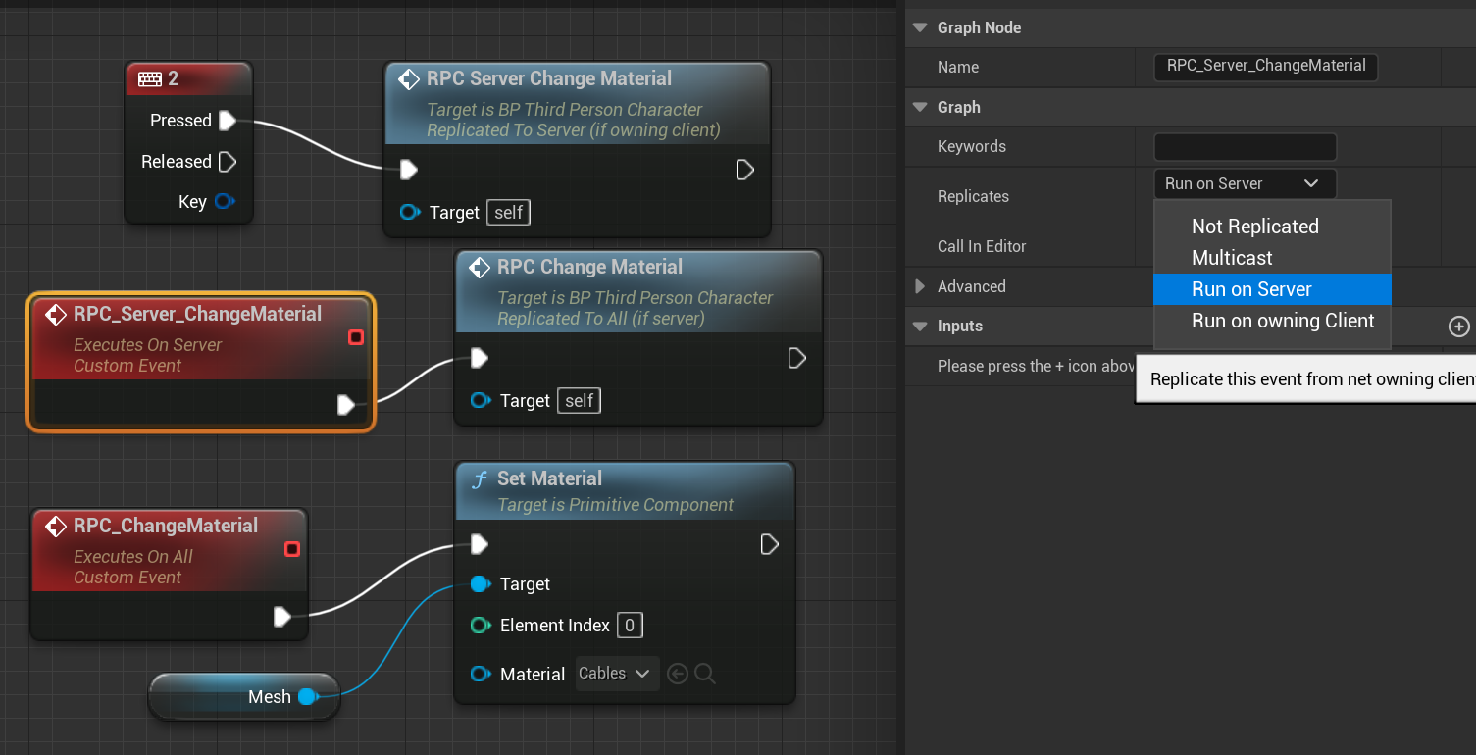Click the Call In Editor label
The height and width of the screenshot is (755, 1476).
tap(982, 246)
